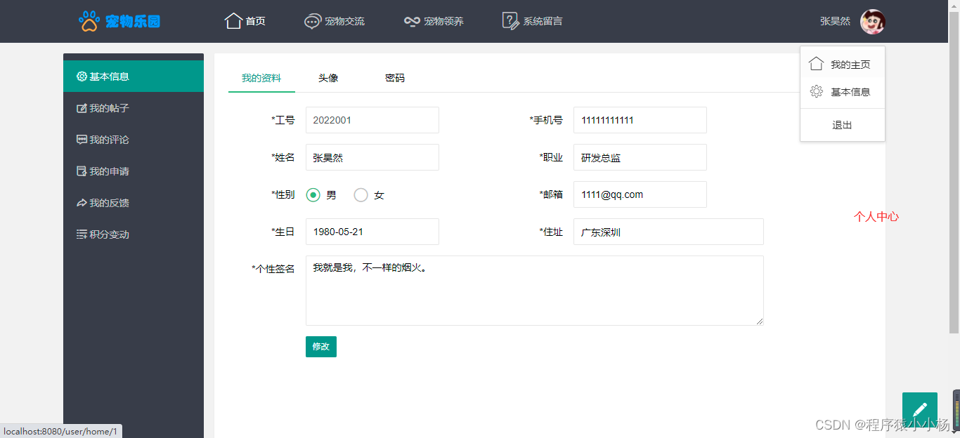The image size is (960, 438).
Task: Choose 退出 to log out
Action: (843, 125)
